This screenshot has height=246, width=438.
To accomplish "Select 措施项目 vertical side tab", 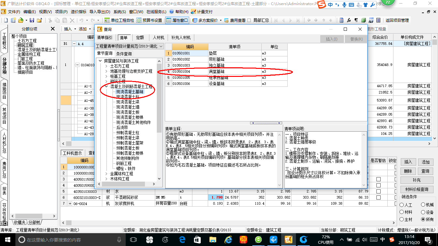I will [x=4, y=91].
